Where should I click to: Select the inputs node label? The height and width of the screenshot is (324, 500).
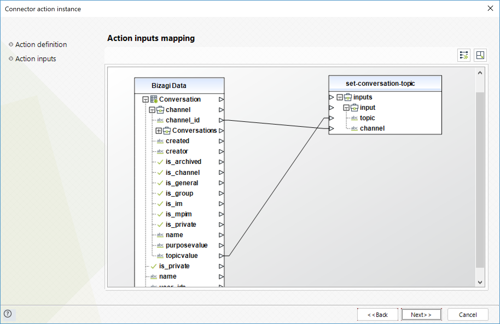pyautogui.click(x=363, y=97)
